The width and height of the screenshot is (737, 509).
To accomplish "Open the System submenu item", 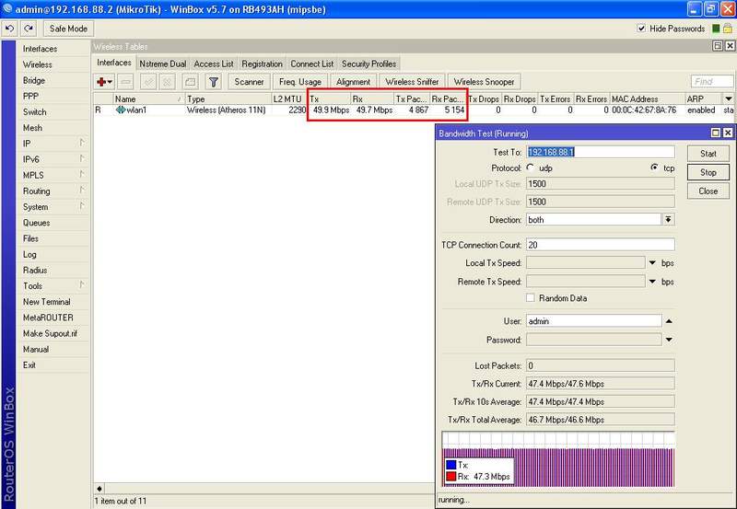I will pyautogui.click(x=53, y=206).
